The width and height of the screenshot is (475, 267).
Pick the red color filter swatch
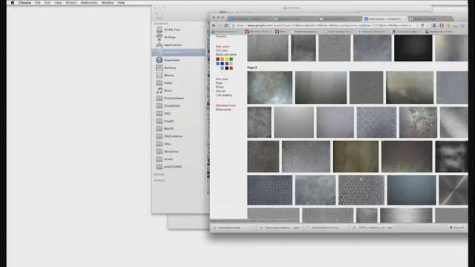click(217, 59)
